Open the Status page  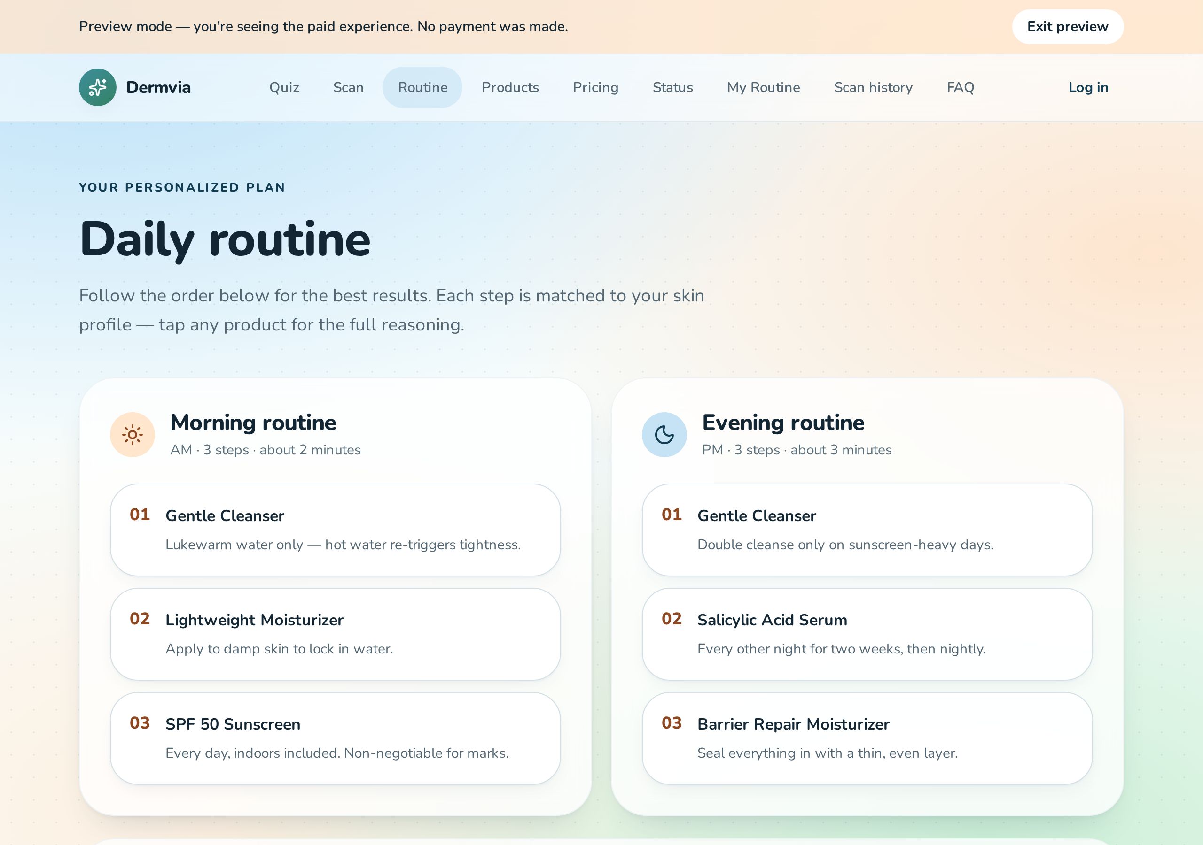[673, 87]
